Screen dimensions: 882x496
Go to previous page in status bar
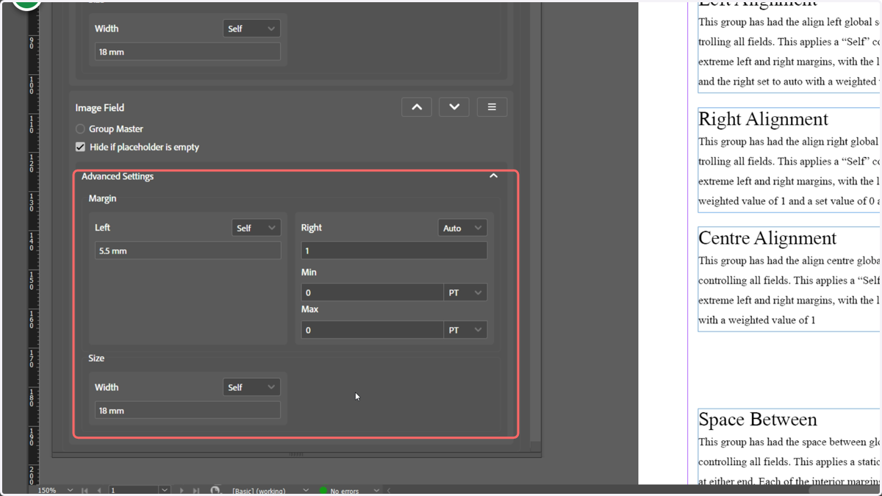pos(99,490)
